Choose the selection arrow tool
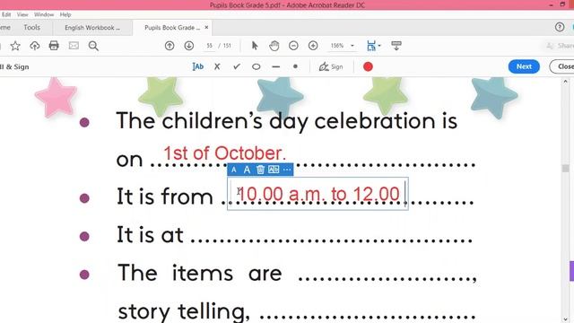Image resolution: width=574 pixels, height=323 pixels. [255, 46]
